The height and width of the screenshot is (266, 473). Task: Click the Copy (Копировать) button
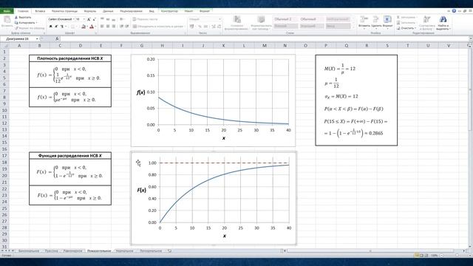[x=26, y=23]
